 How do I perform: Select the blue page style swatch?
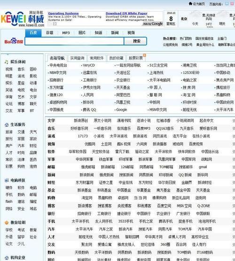pos(227,3)
